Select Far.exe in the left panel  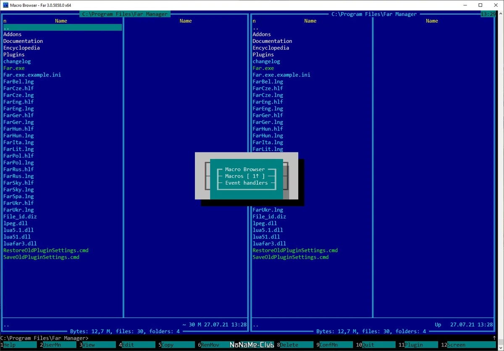[14, 68]
